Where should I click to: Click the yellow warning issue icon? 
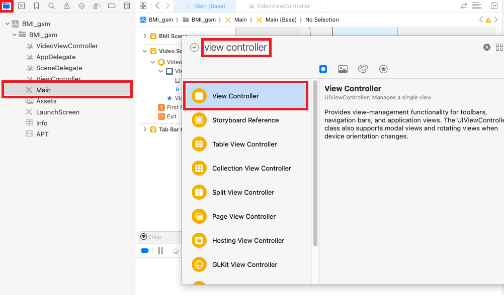tap(488, 20)
